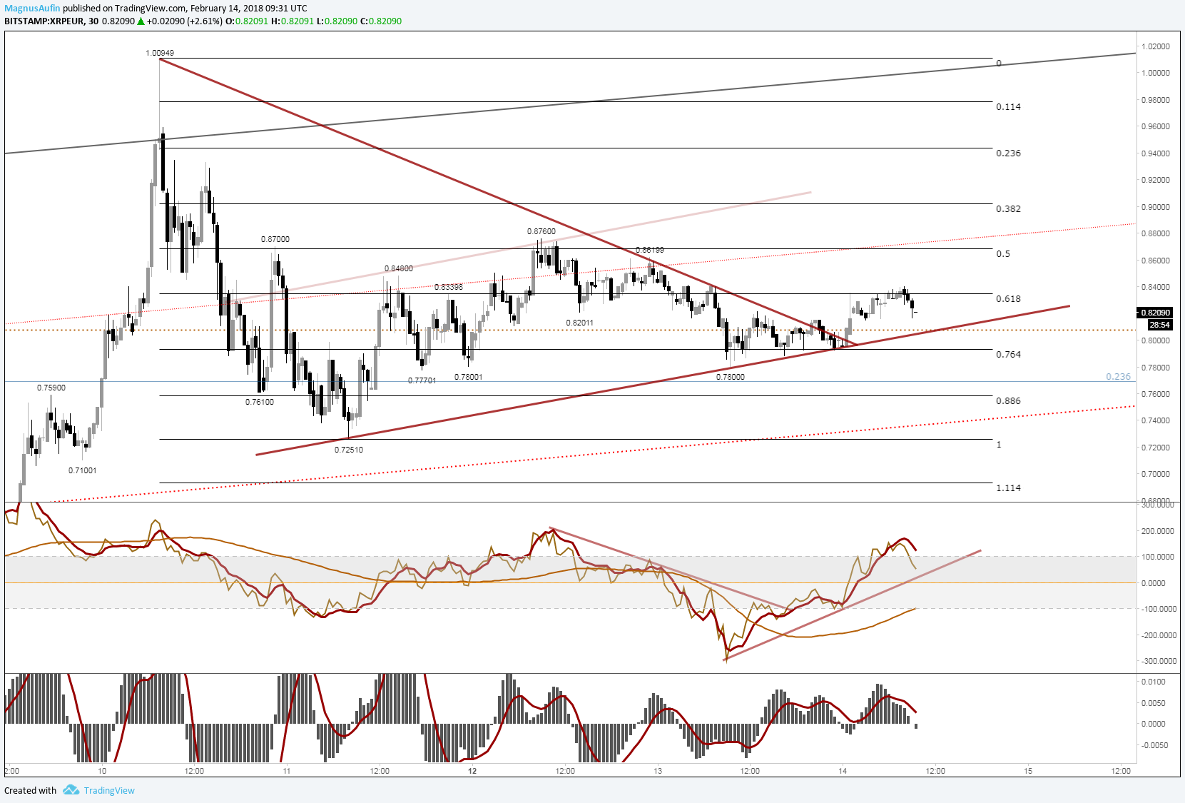Select Fibonacci level label 0.236
This screenshot has height=803, width=1185.
(x=1008, y=153)
